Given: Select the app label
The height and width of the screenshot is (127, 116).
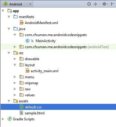Looking at the screenshot, I should (16, 11).
